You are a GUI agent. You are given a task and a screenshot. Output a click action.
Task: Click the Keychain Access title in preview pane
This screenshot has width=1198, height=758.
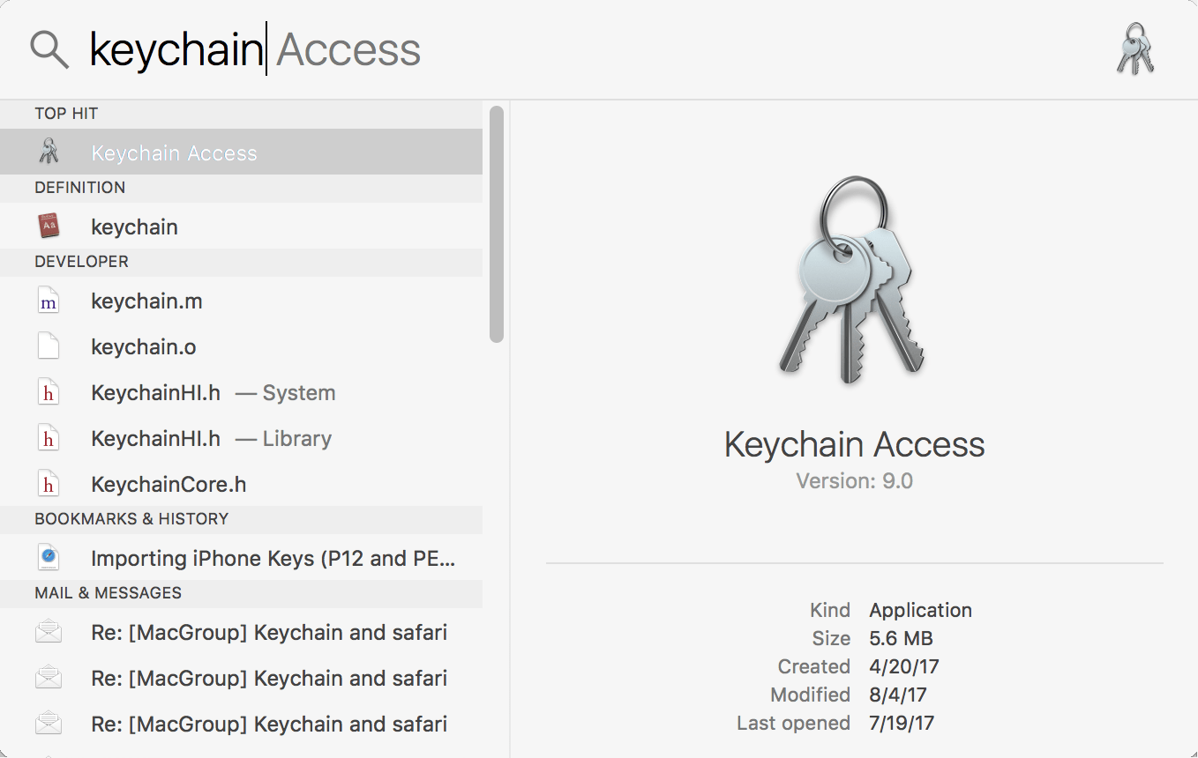(x=854, y=444)
